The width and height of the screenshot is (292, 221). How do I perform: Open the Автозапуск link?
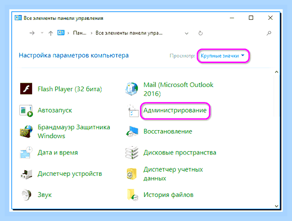[x=55, y=110]
